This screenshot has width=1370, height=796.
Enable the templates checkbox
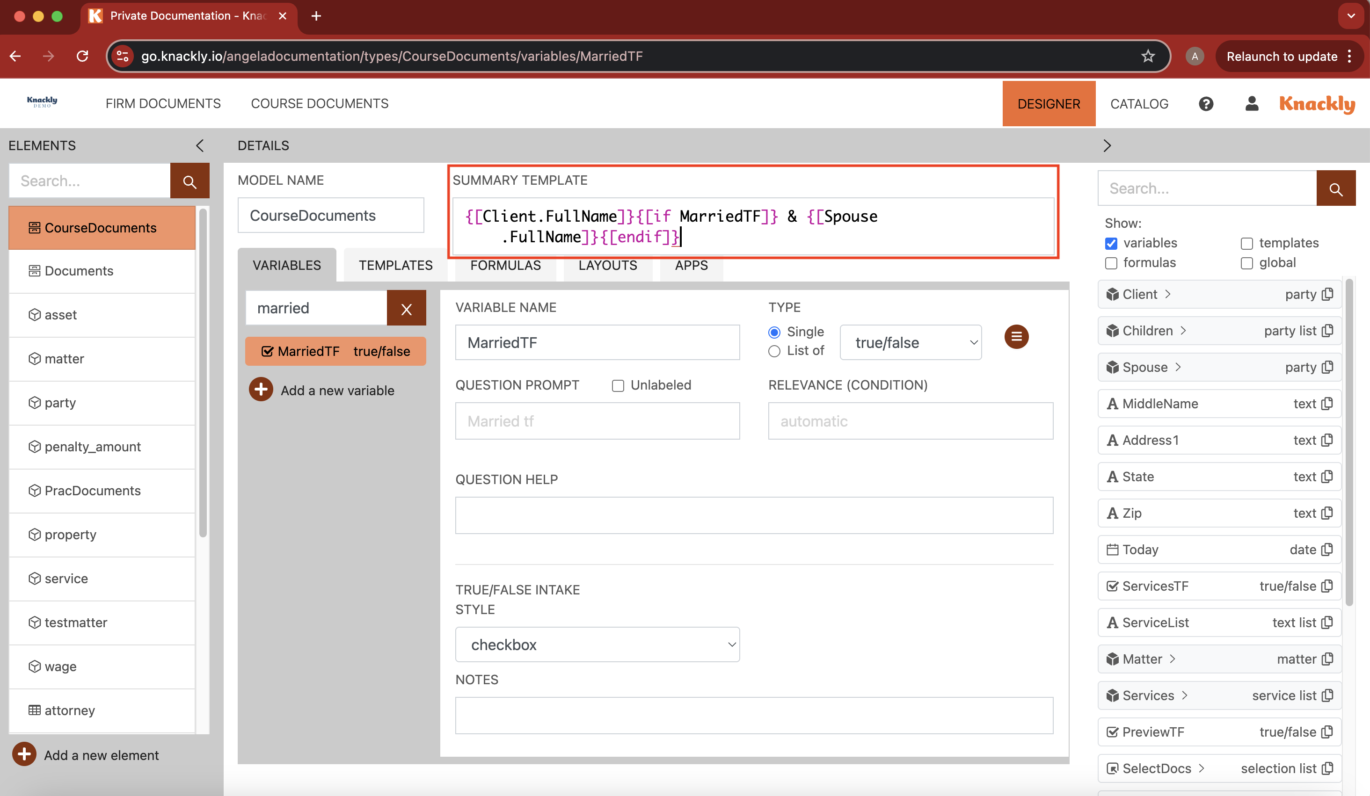point(1246,243)
